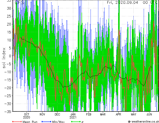Click the y-axis value 20

9,24
